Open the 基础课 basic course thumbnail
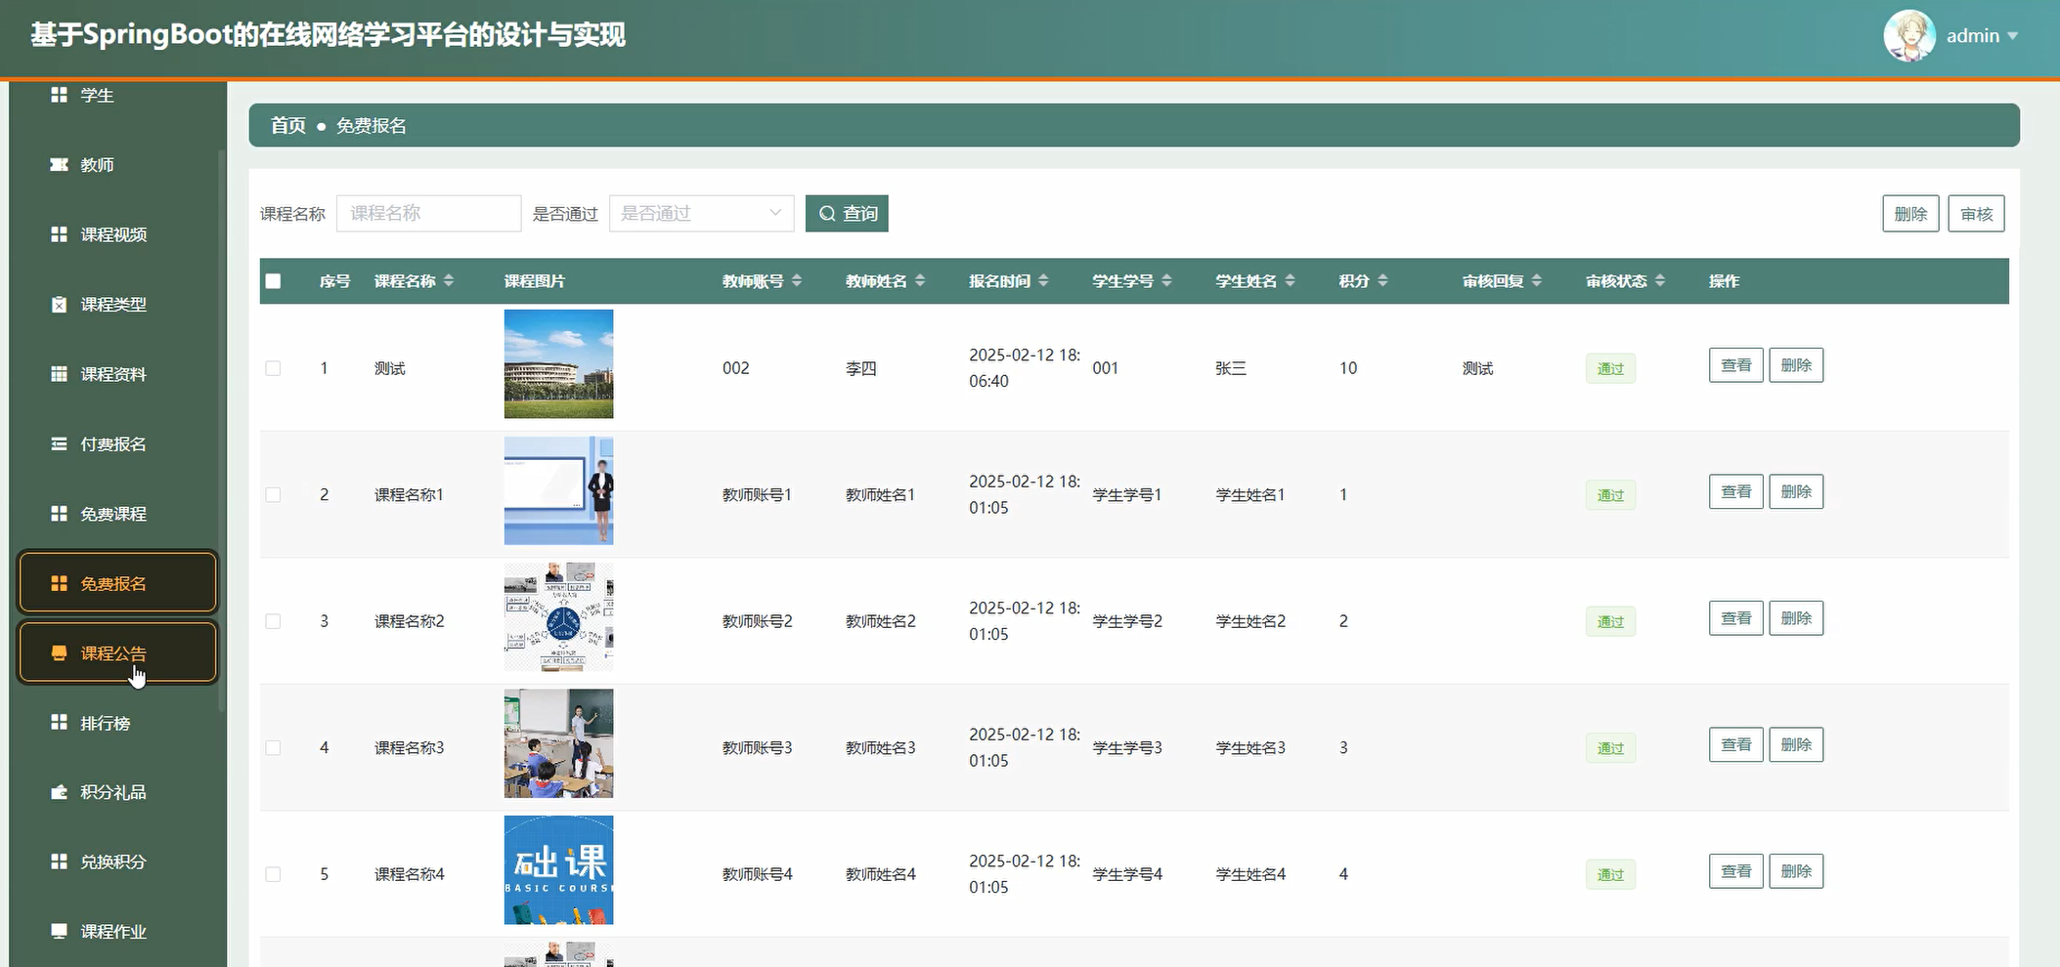The width and height of the screenshot is (2060, 967). point(558,870)
